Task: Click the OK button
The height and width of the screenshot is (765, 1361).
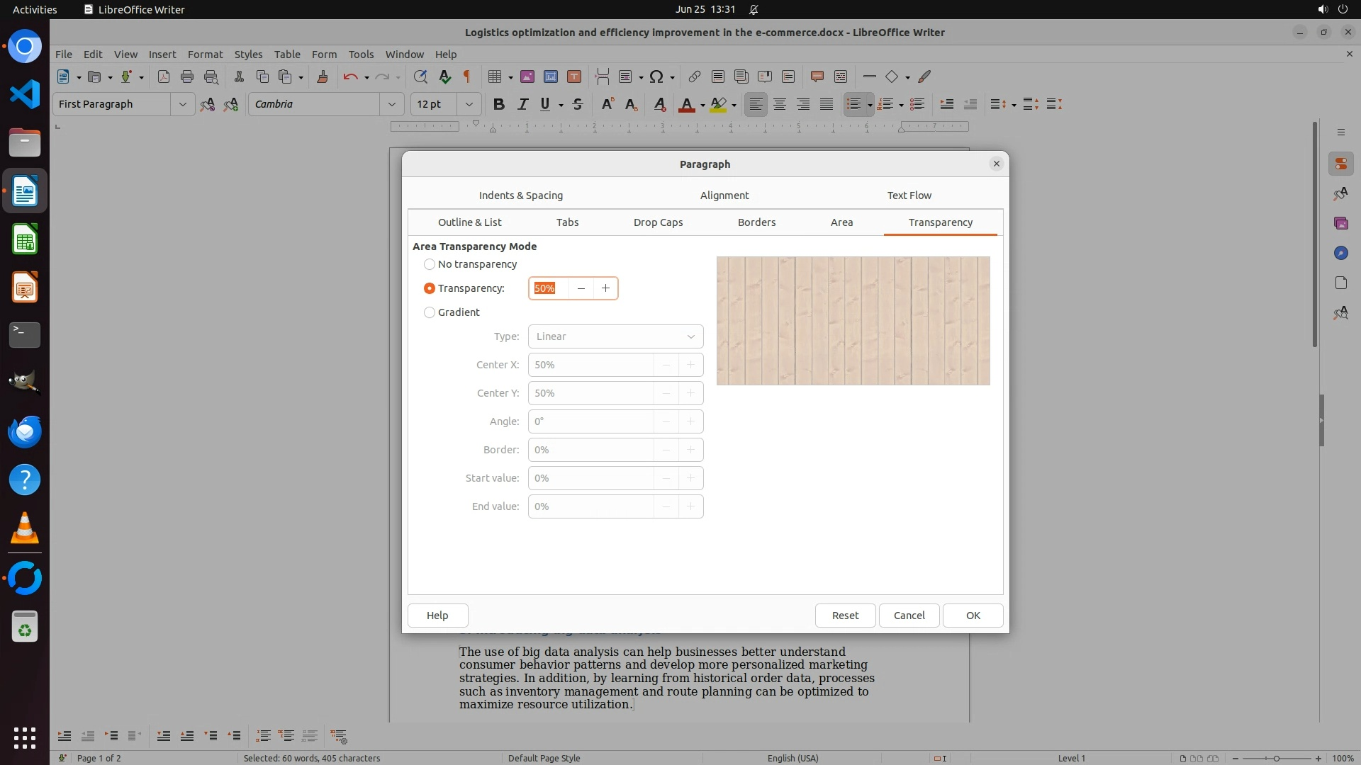Action: (973, 616)
